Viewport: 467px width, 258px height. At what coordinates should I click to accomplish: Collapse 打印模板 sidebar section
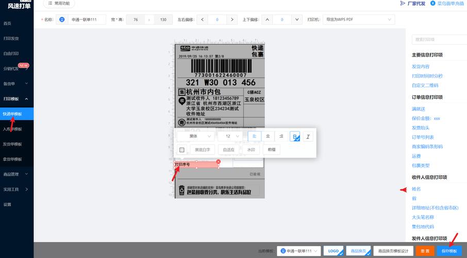click(15, 99)
